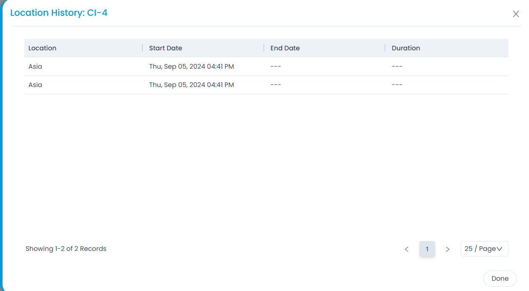
Task: Click the Start Date column header
Action: point(166,48)
